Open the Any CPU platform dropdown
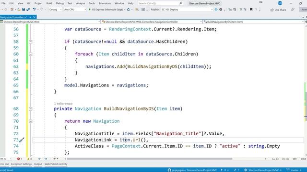 pos(75,10)
